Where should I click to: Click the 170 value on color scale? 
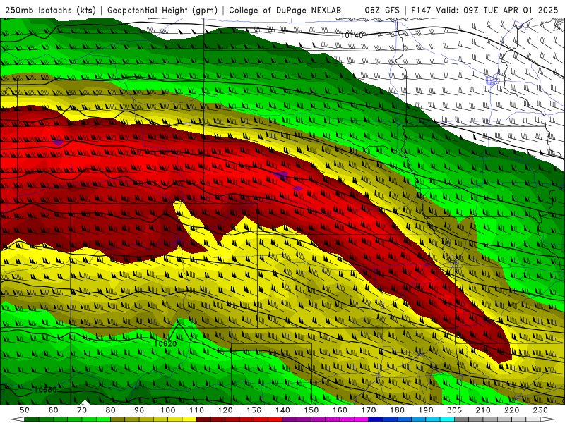coord(369,410)
